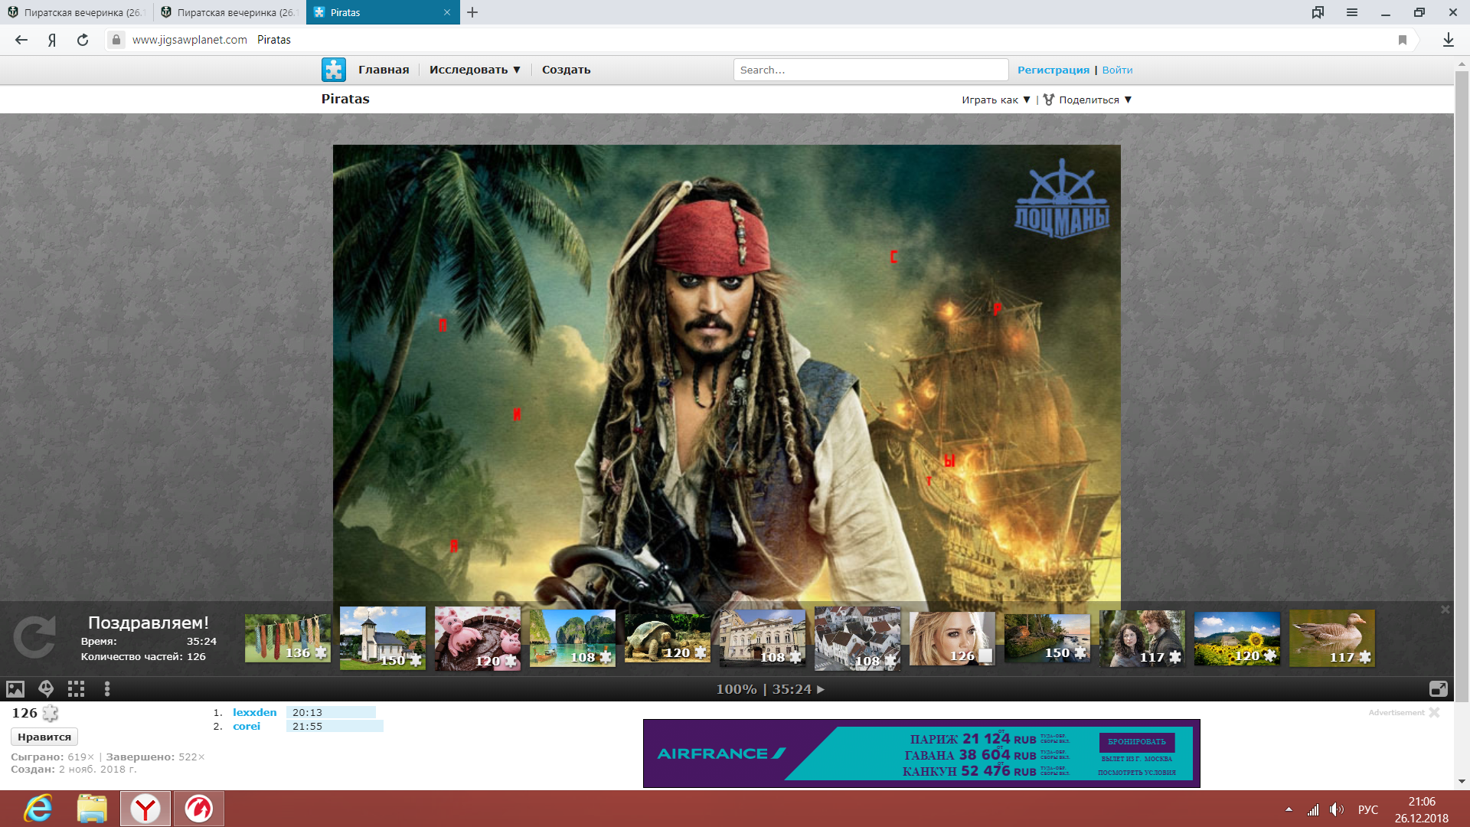
Task: Toggle fullscreen mode in the puzzle bar
Action: point(1438,689)
